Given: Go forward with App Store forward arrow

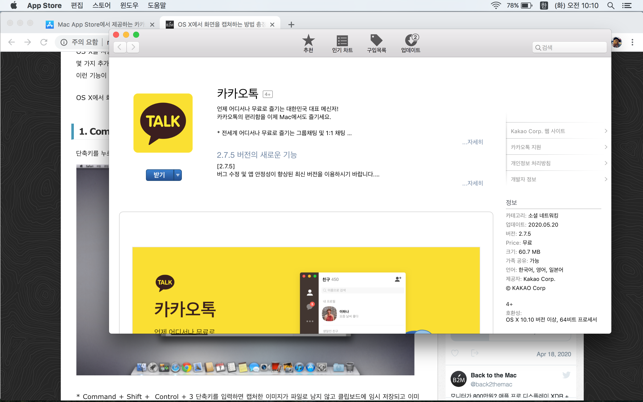Looking at the screenshot, I should [133, 47].
